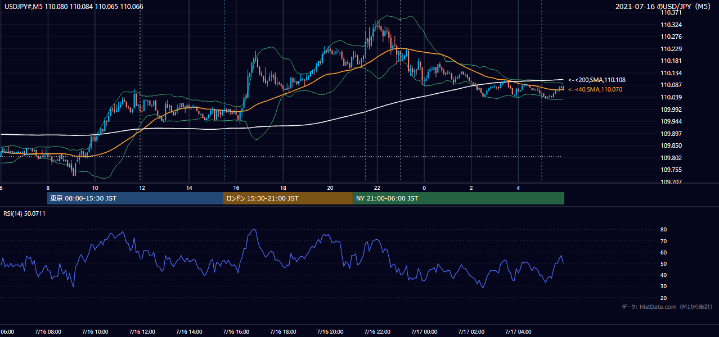Click the USDJPY#,M5 chart title text
Screen dimensions: 719x337
pos(73,7)
